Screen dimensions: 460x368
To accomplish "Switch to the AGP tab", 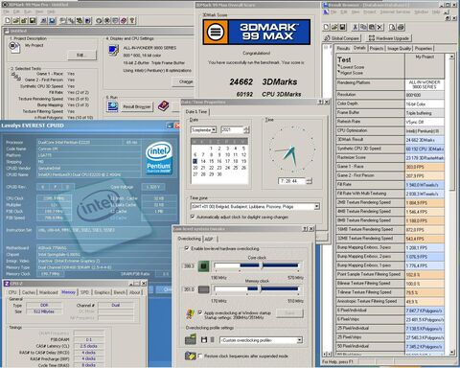I will pyautogui.click(x=209, y=239).
